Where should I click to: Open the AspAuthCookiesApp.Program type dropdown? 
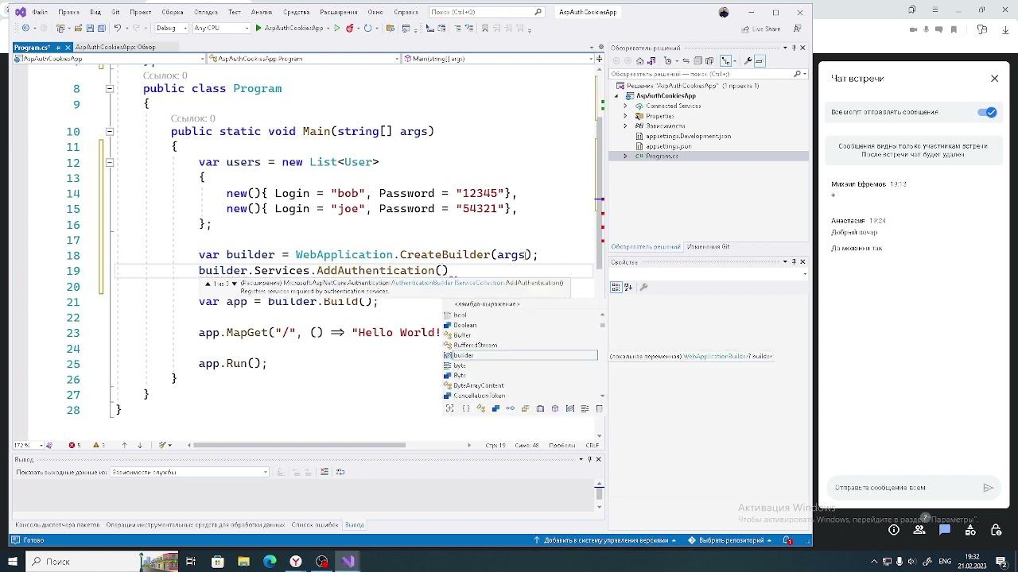[x=304, y=59]
